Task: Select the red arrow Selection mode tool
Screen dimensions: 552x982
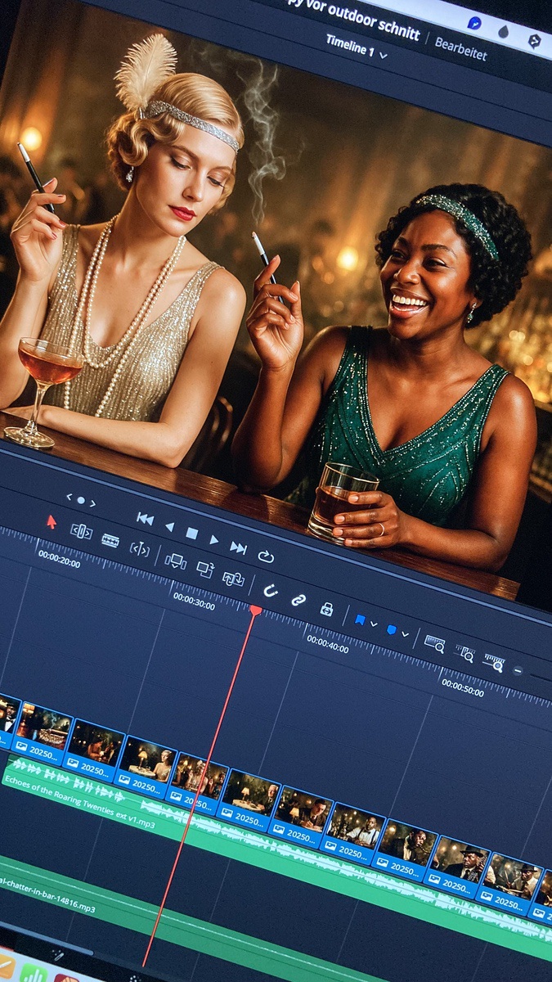Action: tap(52, 522)
